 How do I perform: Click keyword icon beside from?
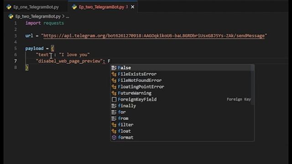tap(114, 118)
